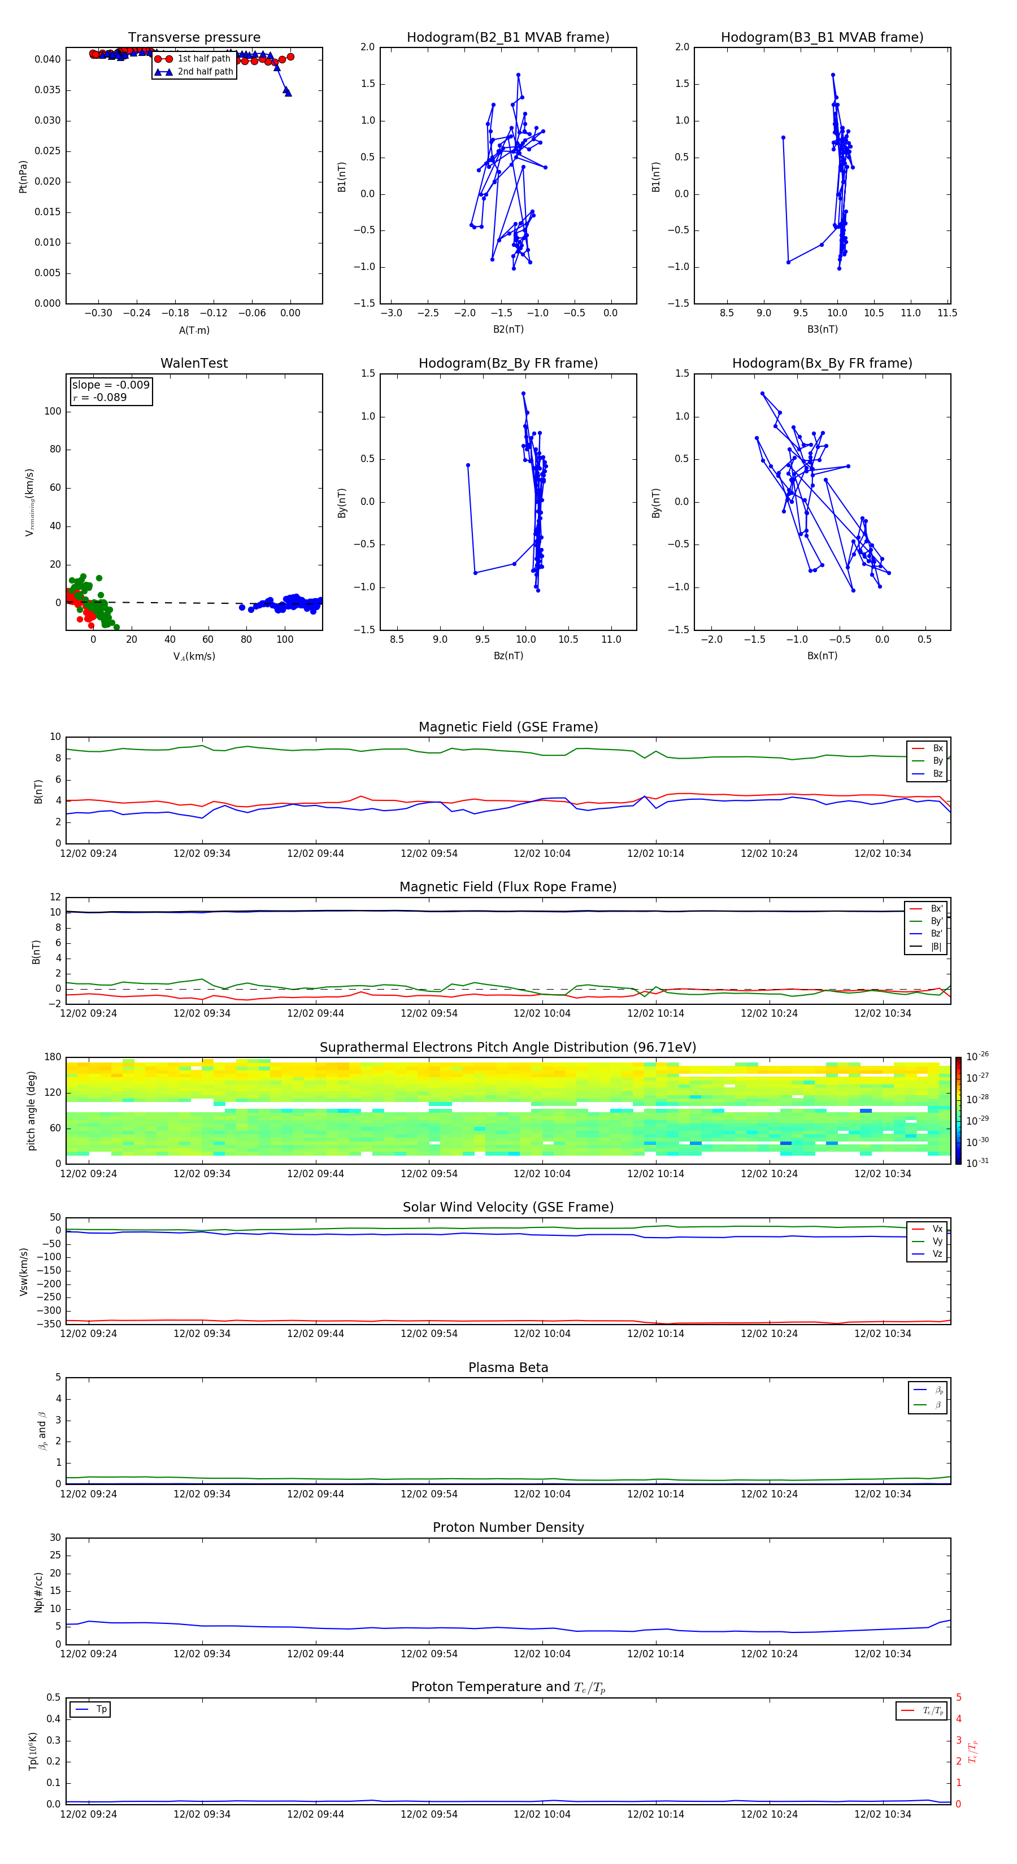Click the 'V_A(km/s)' x-axis label
Screen dimensions: 1017x1864
[194, 656]
